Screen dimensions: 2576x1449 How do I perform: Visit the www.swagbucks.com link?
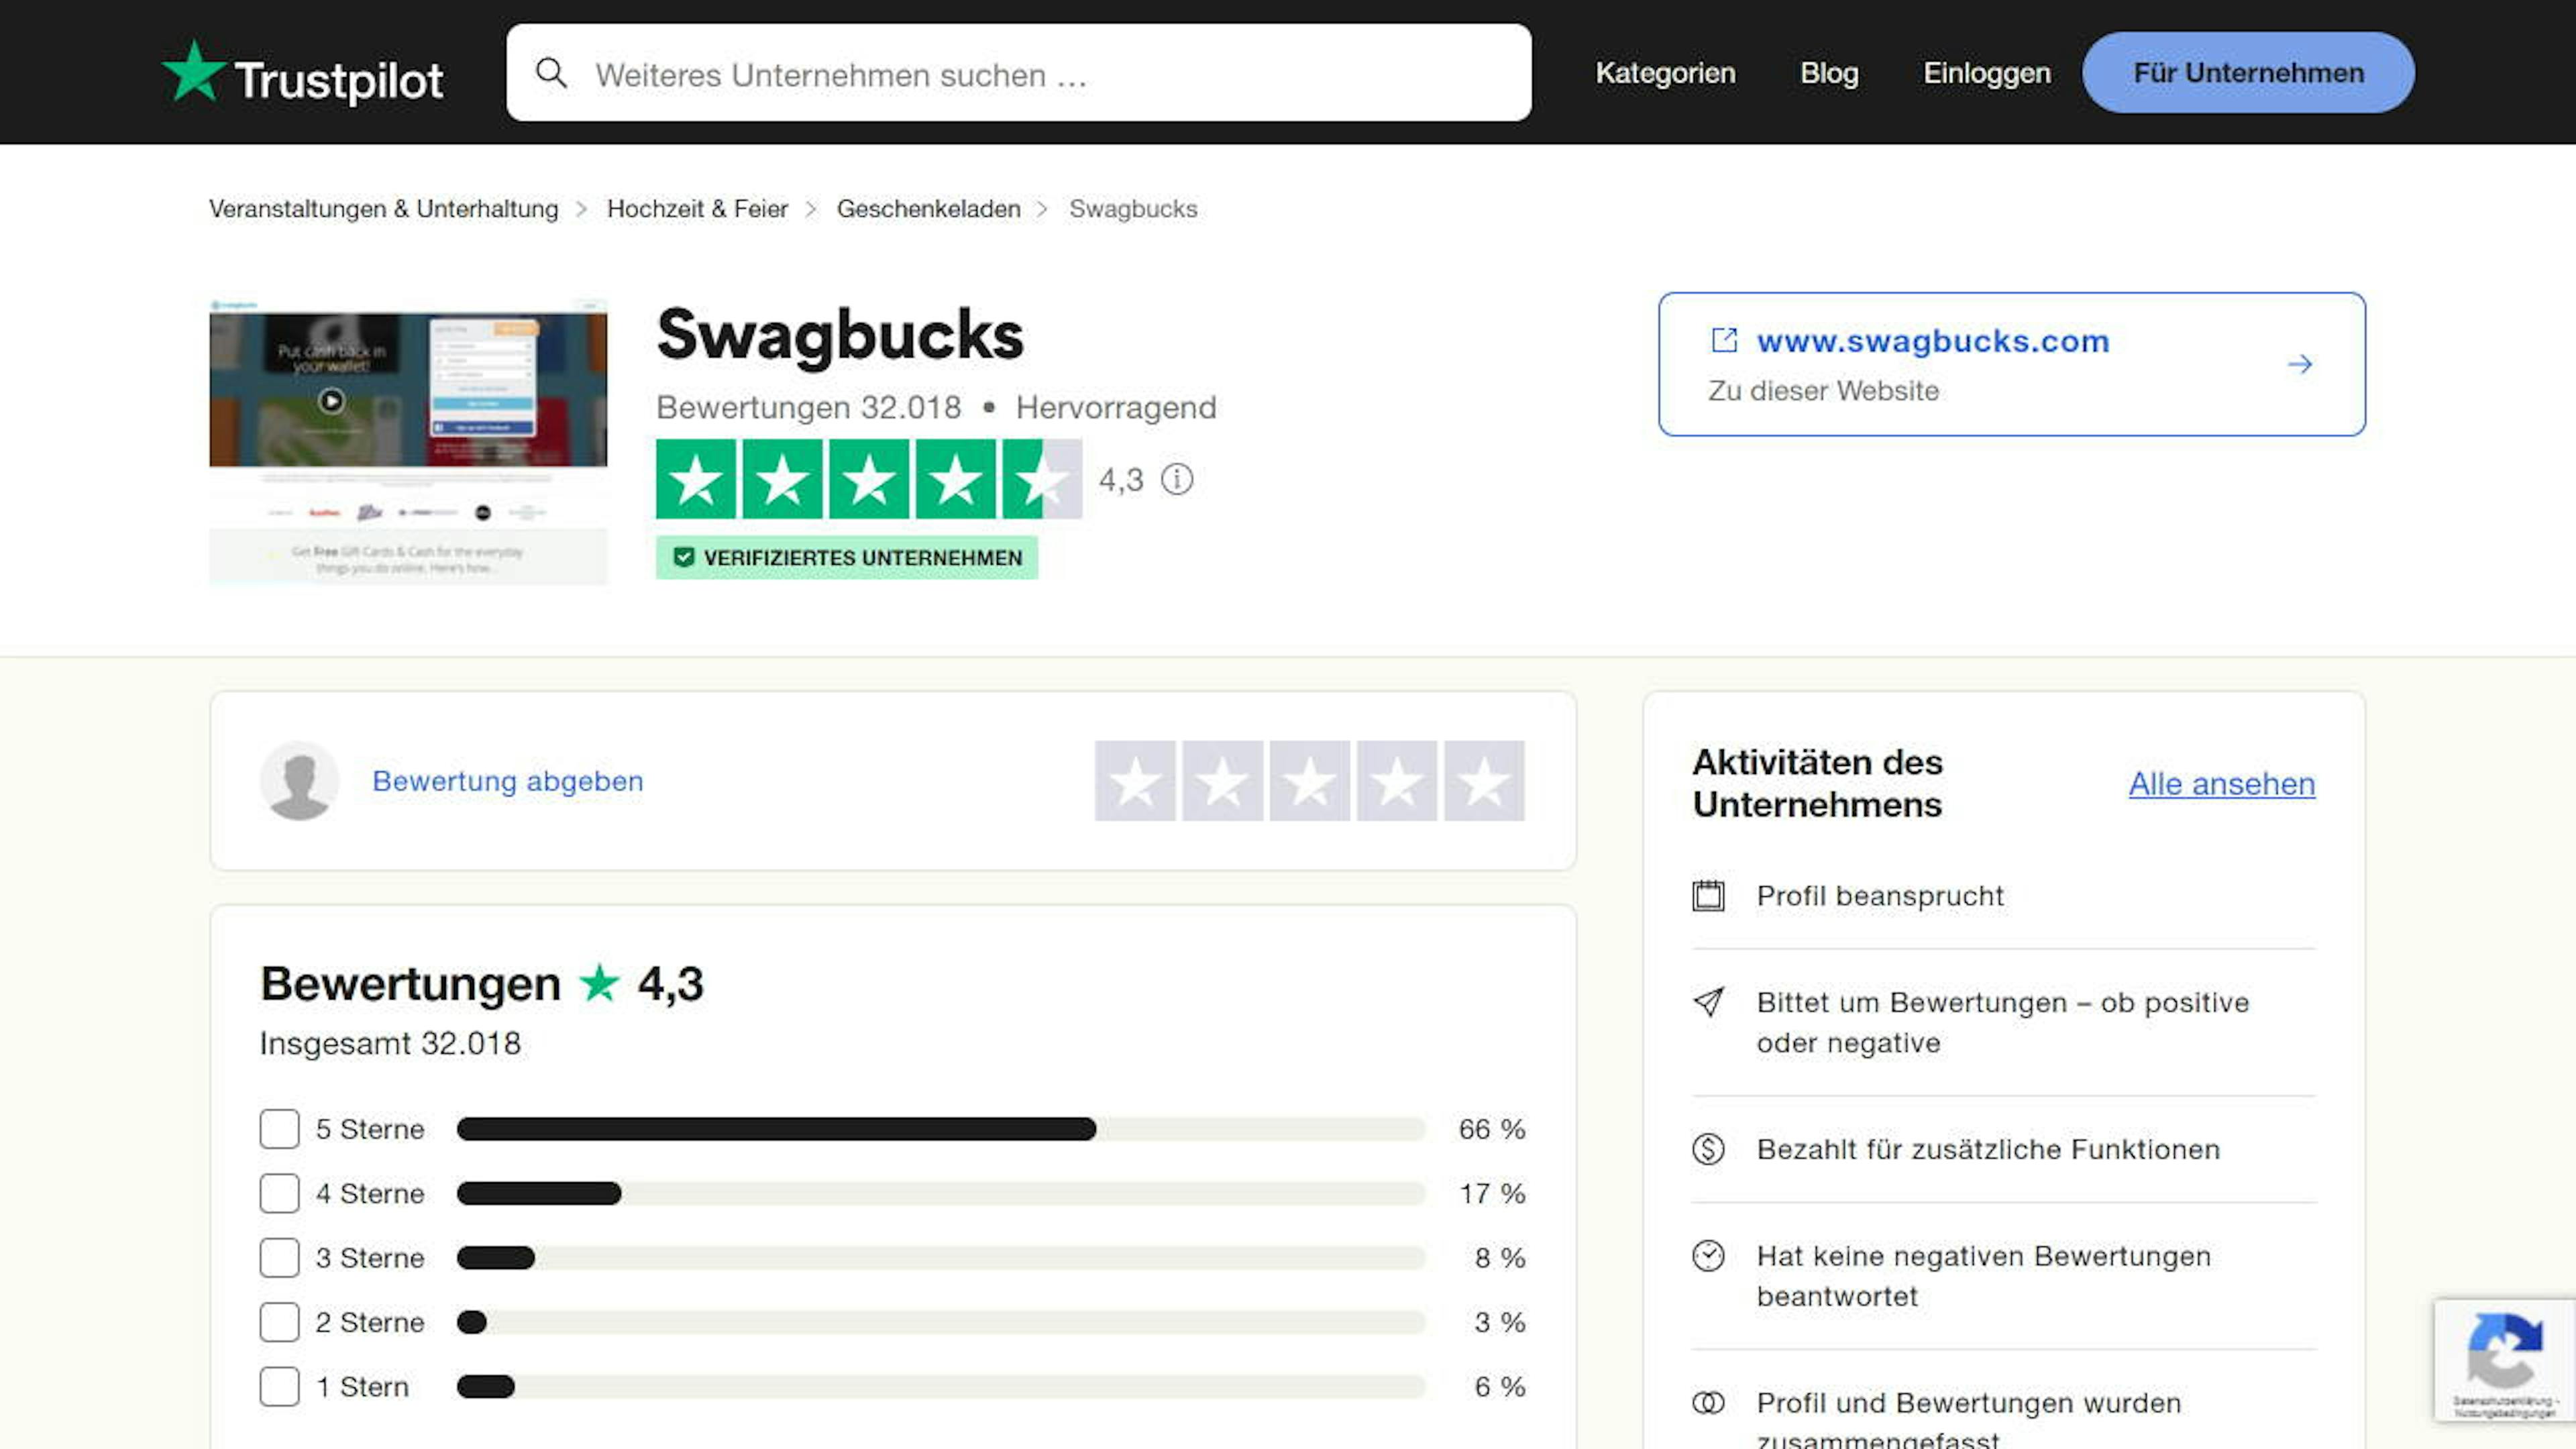tap(1933, 341)
